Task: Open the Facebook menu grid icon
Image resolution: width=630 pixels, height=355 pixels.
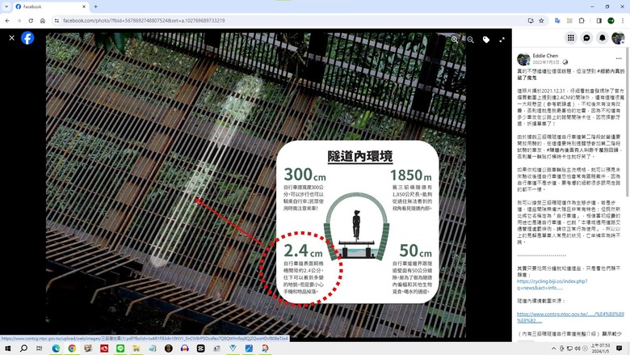Action: (x=570, y=38)
